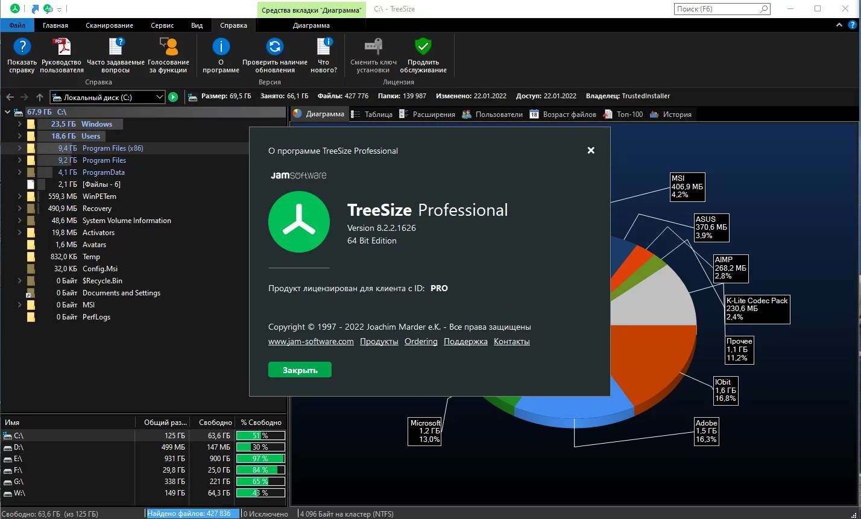
Task: Collapse the C:\ root tree node
Action: [x=7, y=112]
